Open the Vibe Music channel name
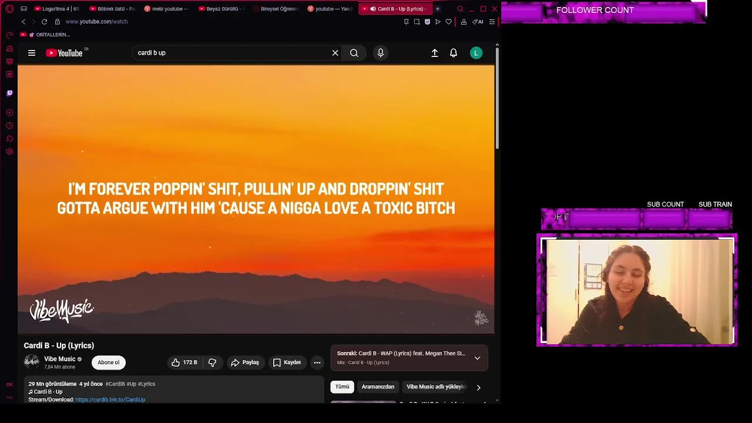Viewport: 752px width, 423px height. coord(60,359)
